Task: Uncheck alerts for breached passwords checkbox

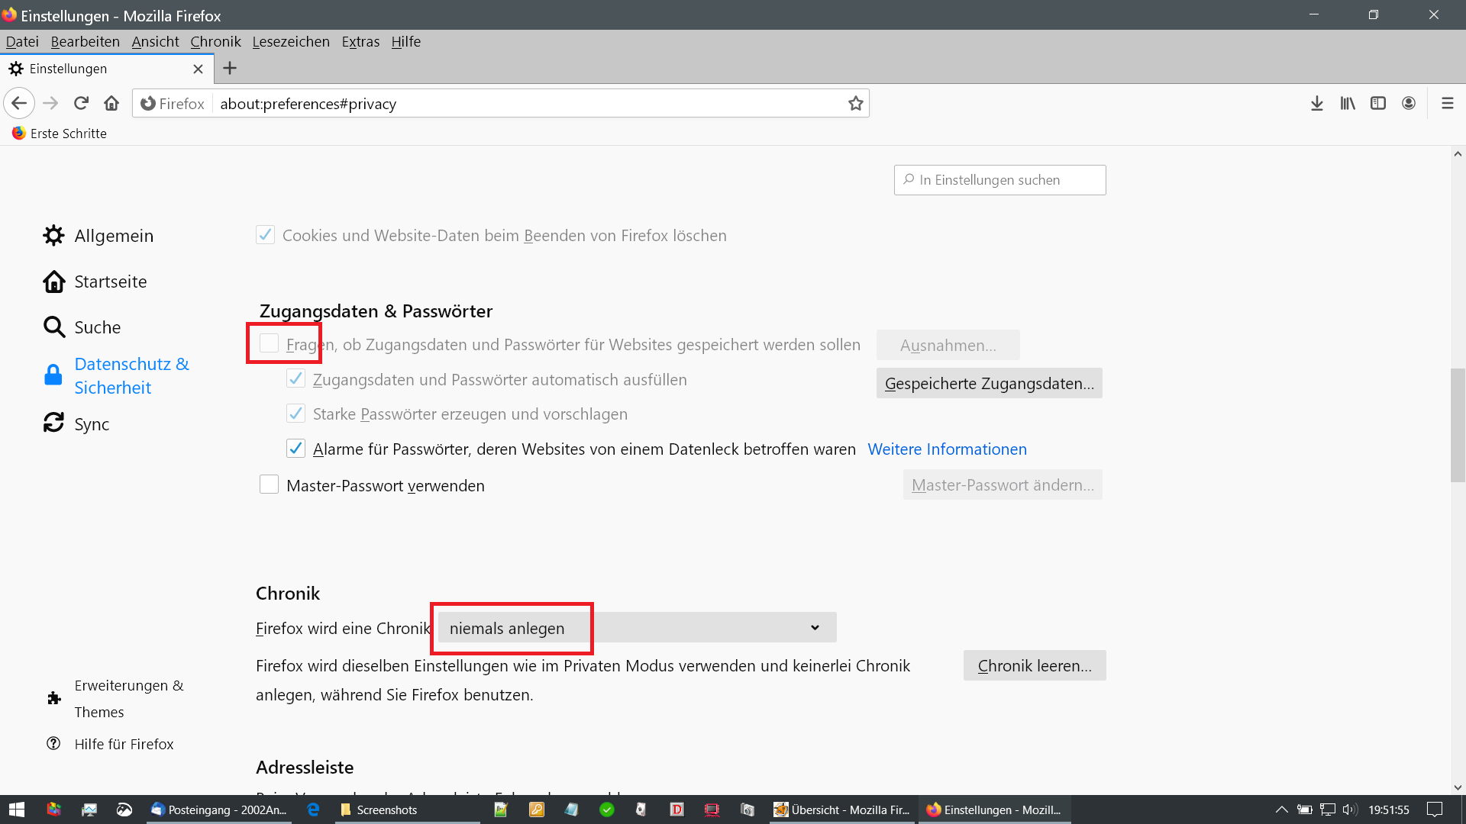Action: point(295,449)
